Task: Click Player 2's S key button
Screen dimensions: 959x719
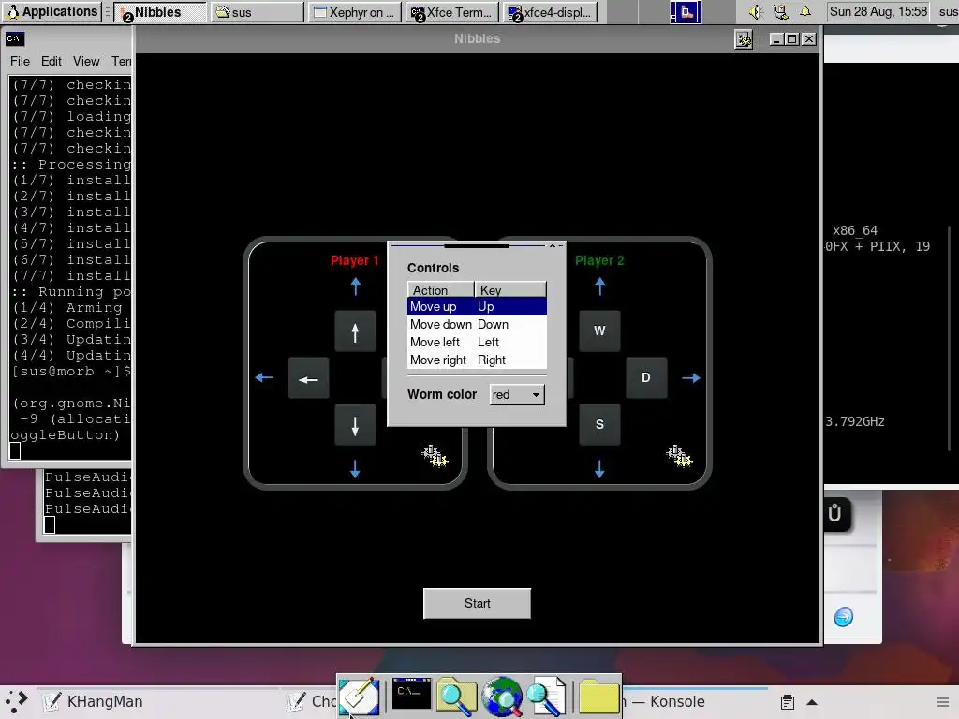Action: tap(599, 425)
